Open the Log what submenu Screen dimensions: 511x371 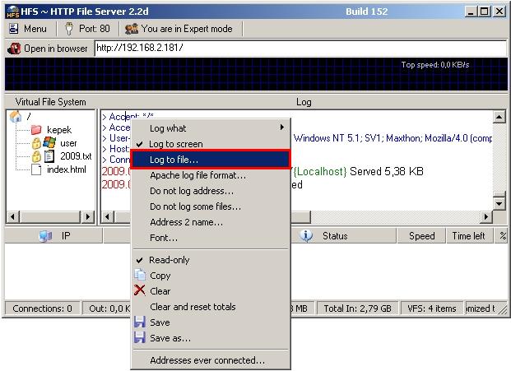210,128
